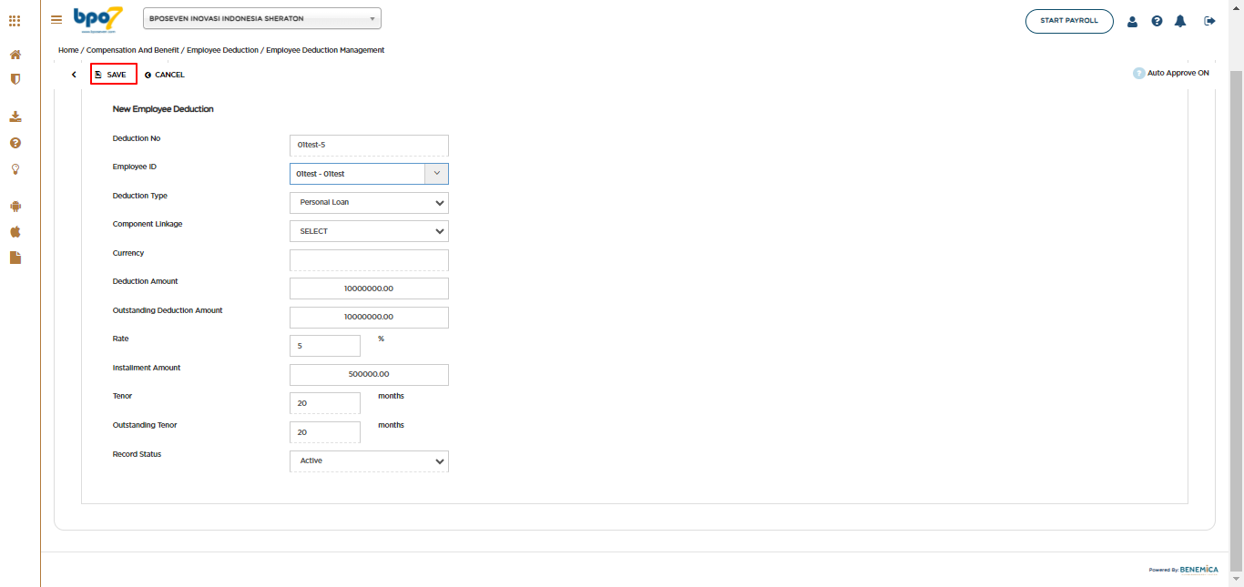Click the Auto Approve info icon
1244x587 pixels.
click(x=1138, y=73)
